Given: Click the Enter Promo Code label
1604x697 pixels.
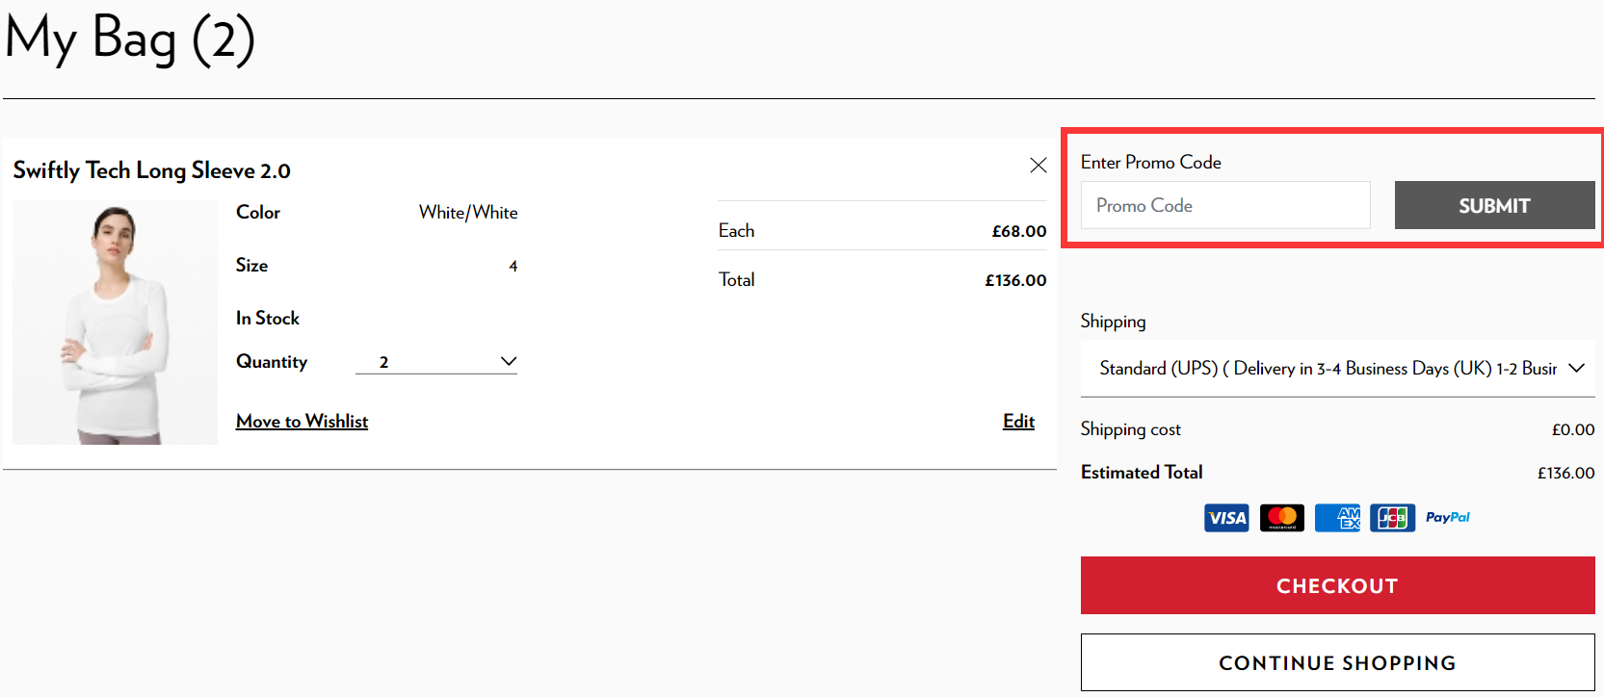Looking at the screenshot, I should pos(1150,162).
